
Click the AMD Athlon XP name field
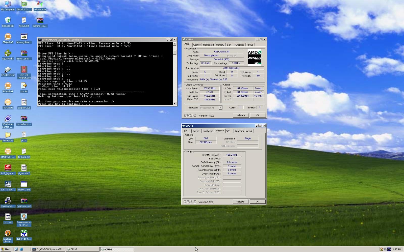click(x=221, y=52)
